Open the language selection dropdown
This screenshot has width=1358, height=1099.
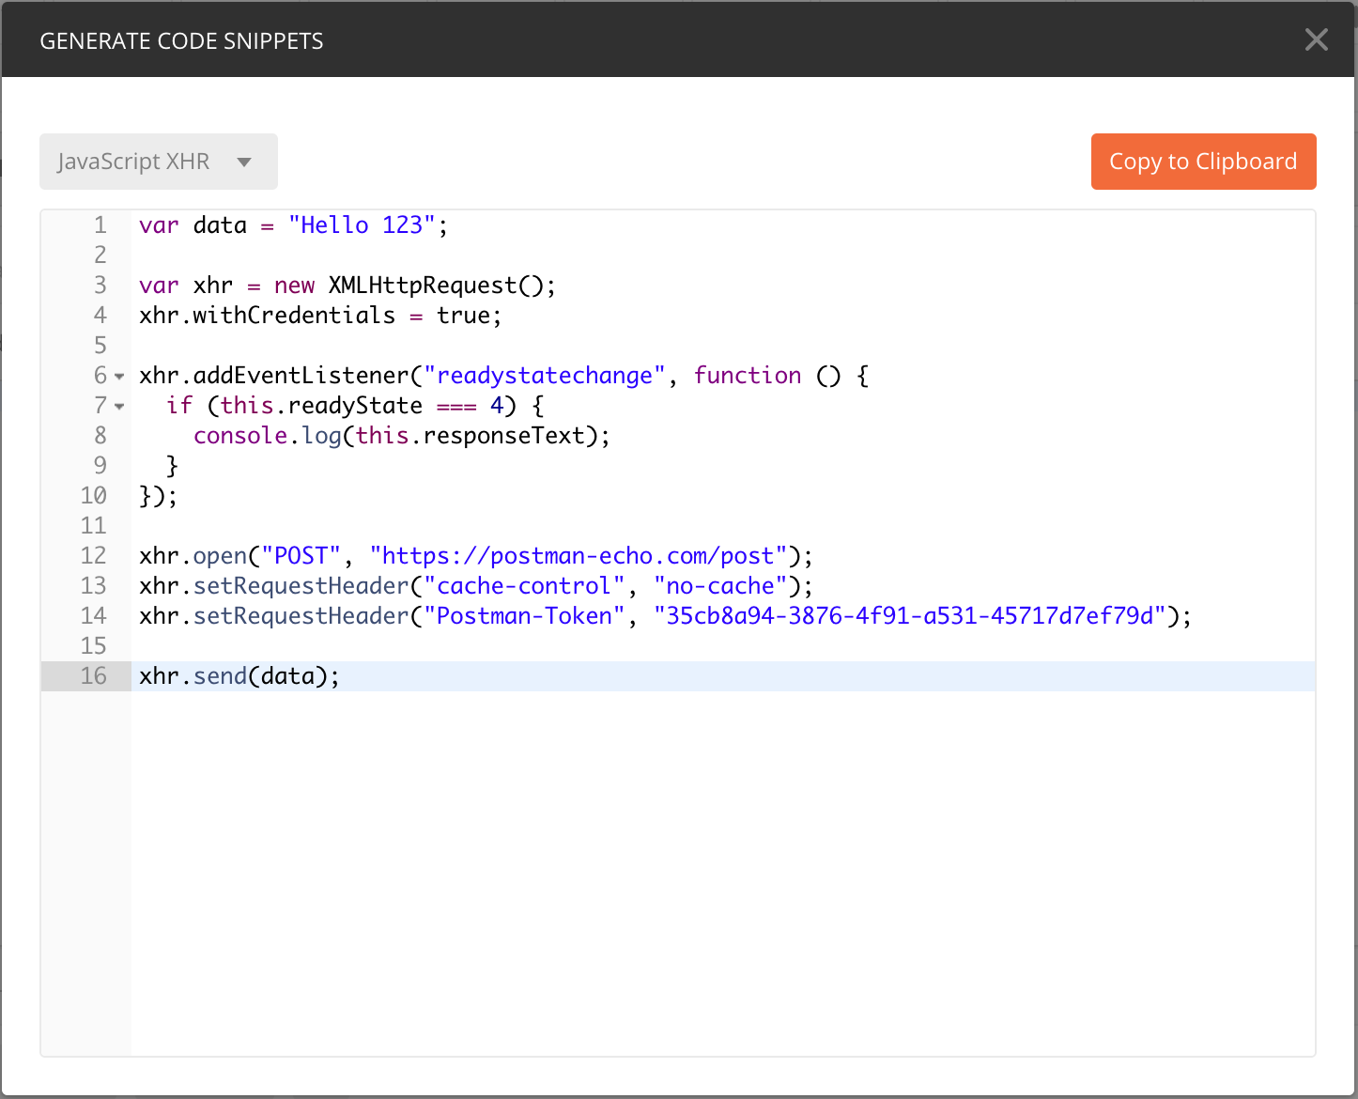158,161
